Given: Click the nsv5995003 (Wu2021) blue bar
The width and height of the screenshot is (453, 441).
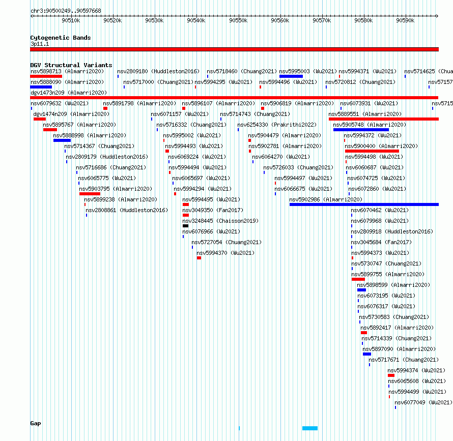Looking at the screenshot, I should (291, 76).
